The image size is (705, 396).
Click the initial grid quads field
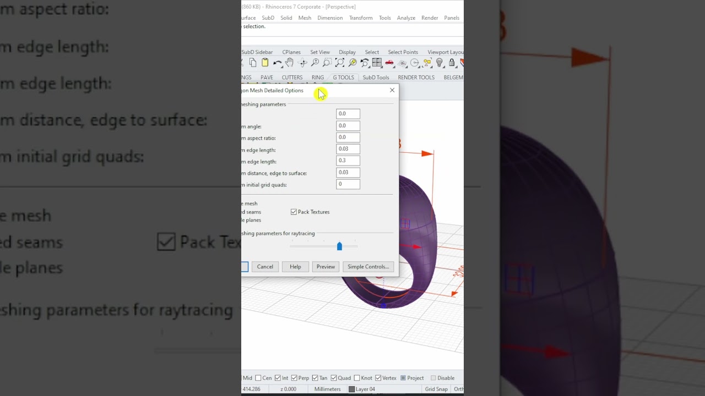click(x=348, y=184)
